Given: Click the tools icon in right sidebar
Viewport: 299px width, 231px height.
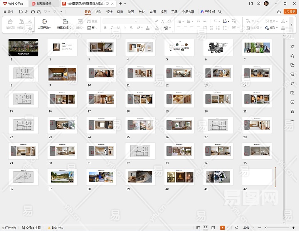Looking at the screenshot, I should (x=292, y=84).
